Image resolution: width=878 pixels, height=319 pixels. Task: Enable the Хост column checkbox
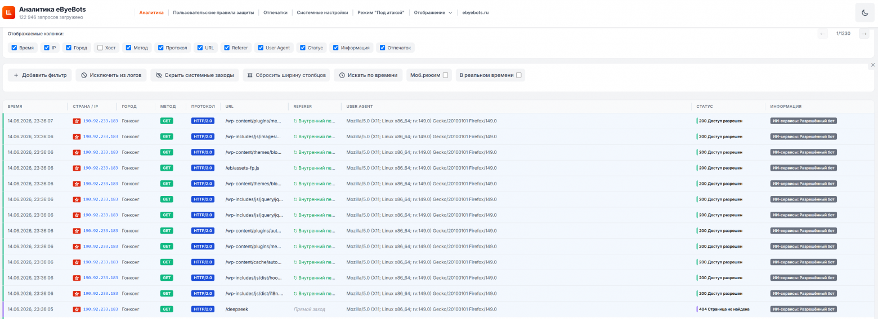point(100,48)
